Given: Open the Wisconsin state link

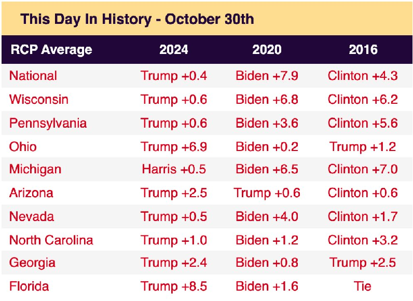Looking at the screenshot, I should click(39, 99).
